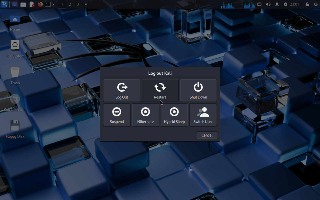Select Hybrid Sleep option
The height and width of the screenshot is (200, 320).
(x=174, y=115)
